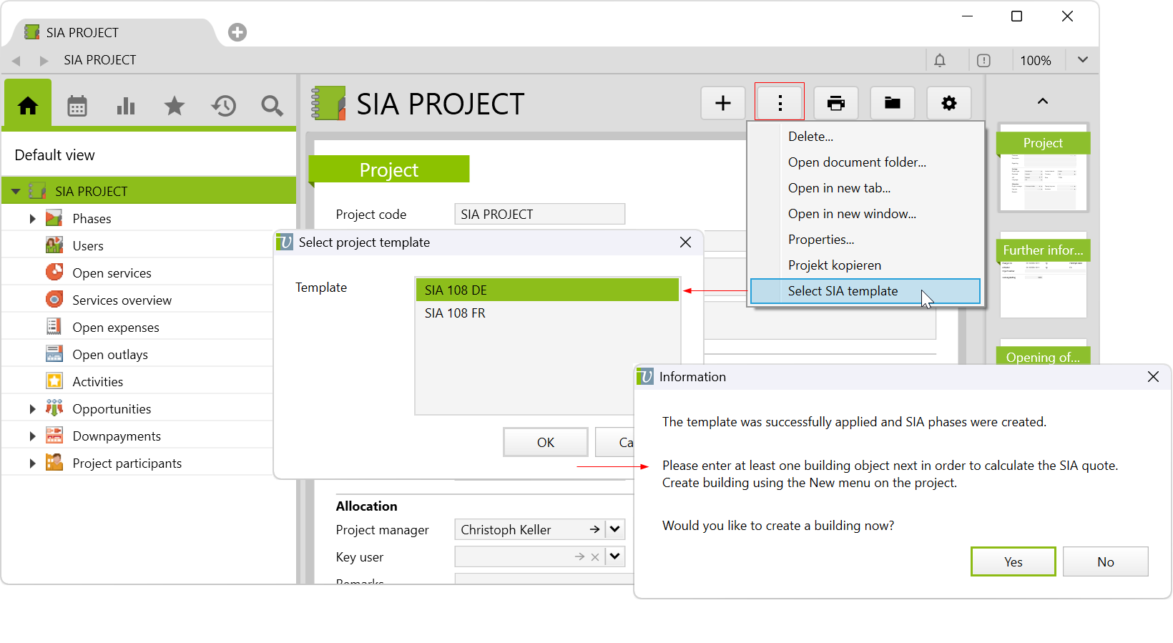Open the Key user dropdown arrow
This screenshot has height=643, width=1173.
(614, 556)
